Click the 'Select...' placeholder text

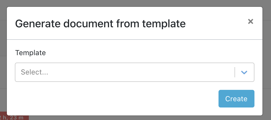click(x=35, y=72)
